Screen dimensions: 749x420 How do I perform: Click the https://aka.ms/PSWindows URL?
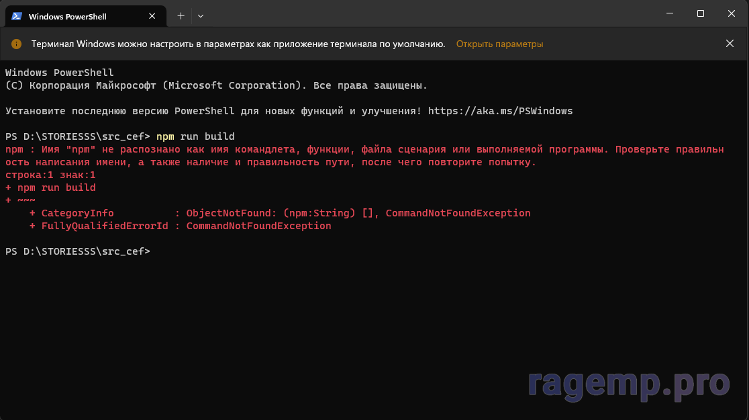tap(500, 111)
